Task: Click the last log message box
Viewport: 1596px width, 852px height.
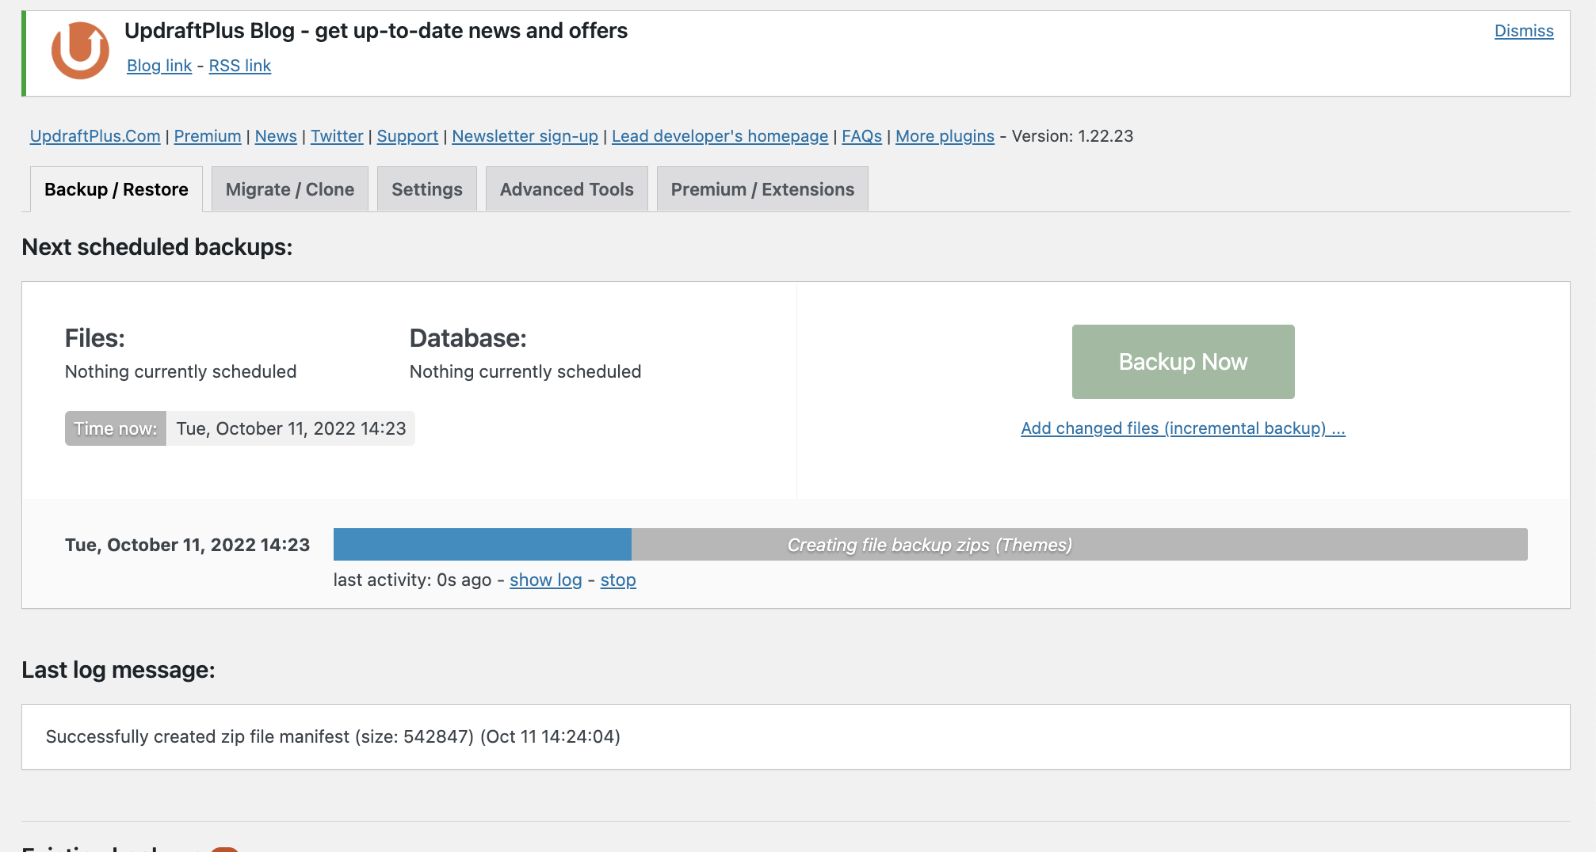Action: [x=796, y=736]
